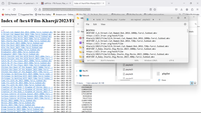Open Notepad settings gear
Viewport: 201px width, 113px height.
pos(185,24)
